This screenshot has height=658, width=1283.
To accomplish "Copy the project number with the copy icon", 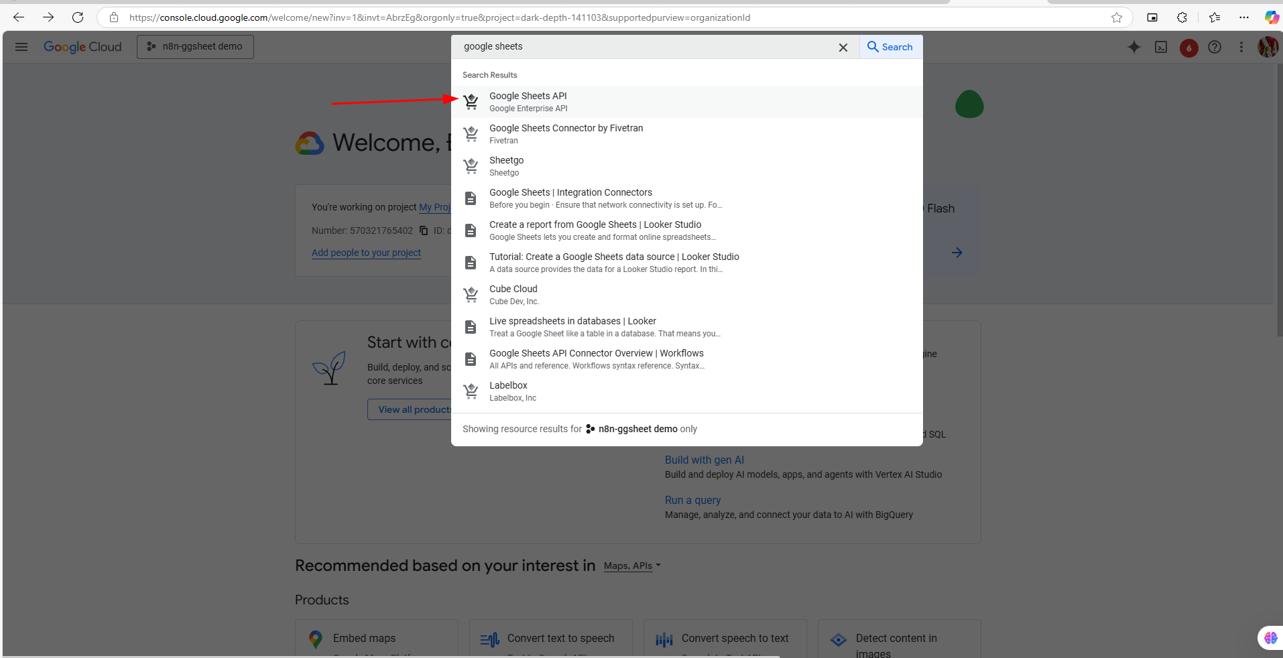I will point(424,231).
